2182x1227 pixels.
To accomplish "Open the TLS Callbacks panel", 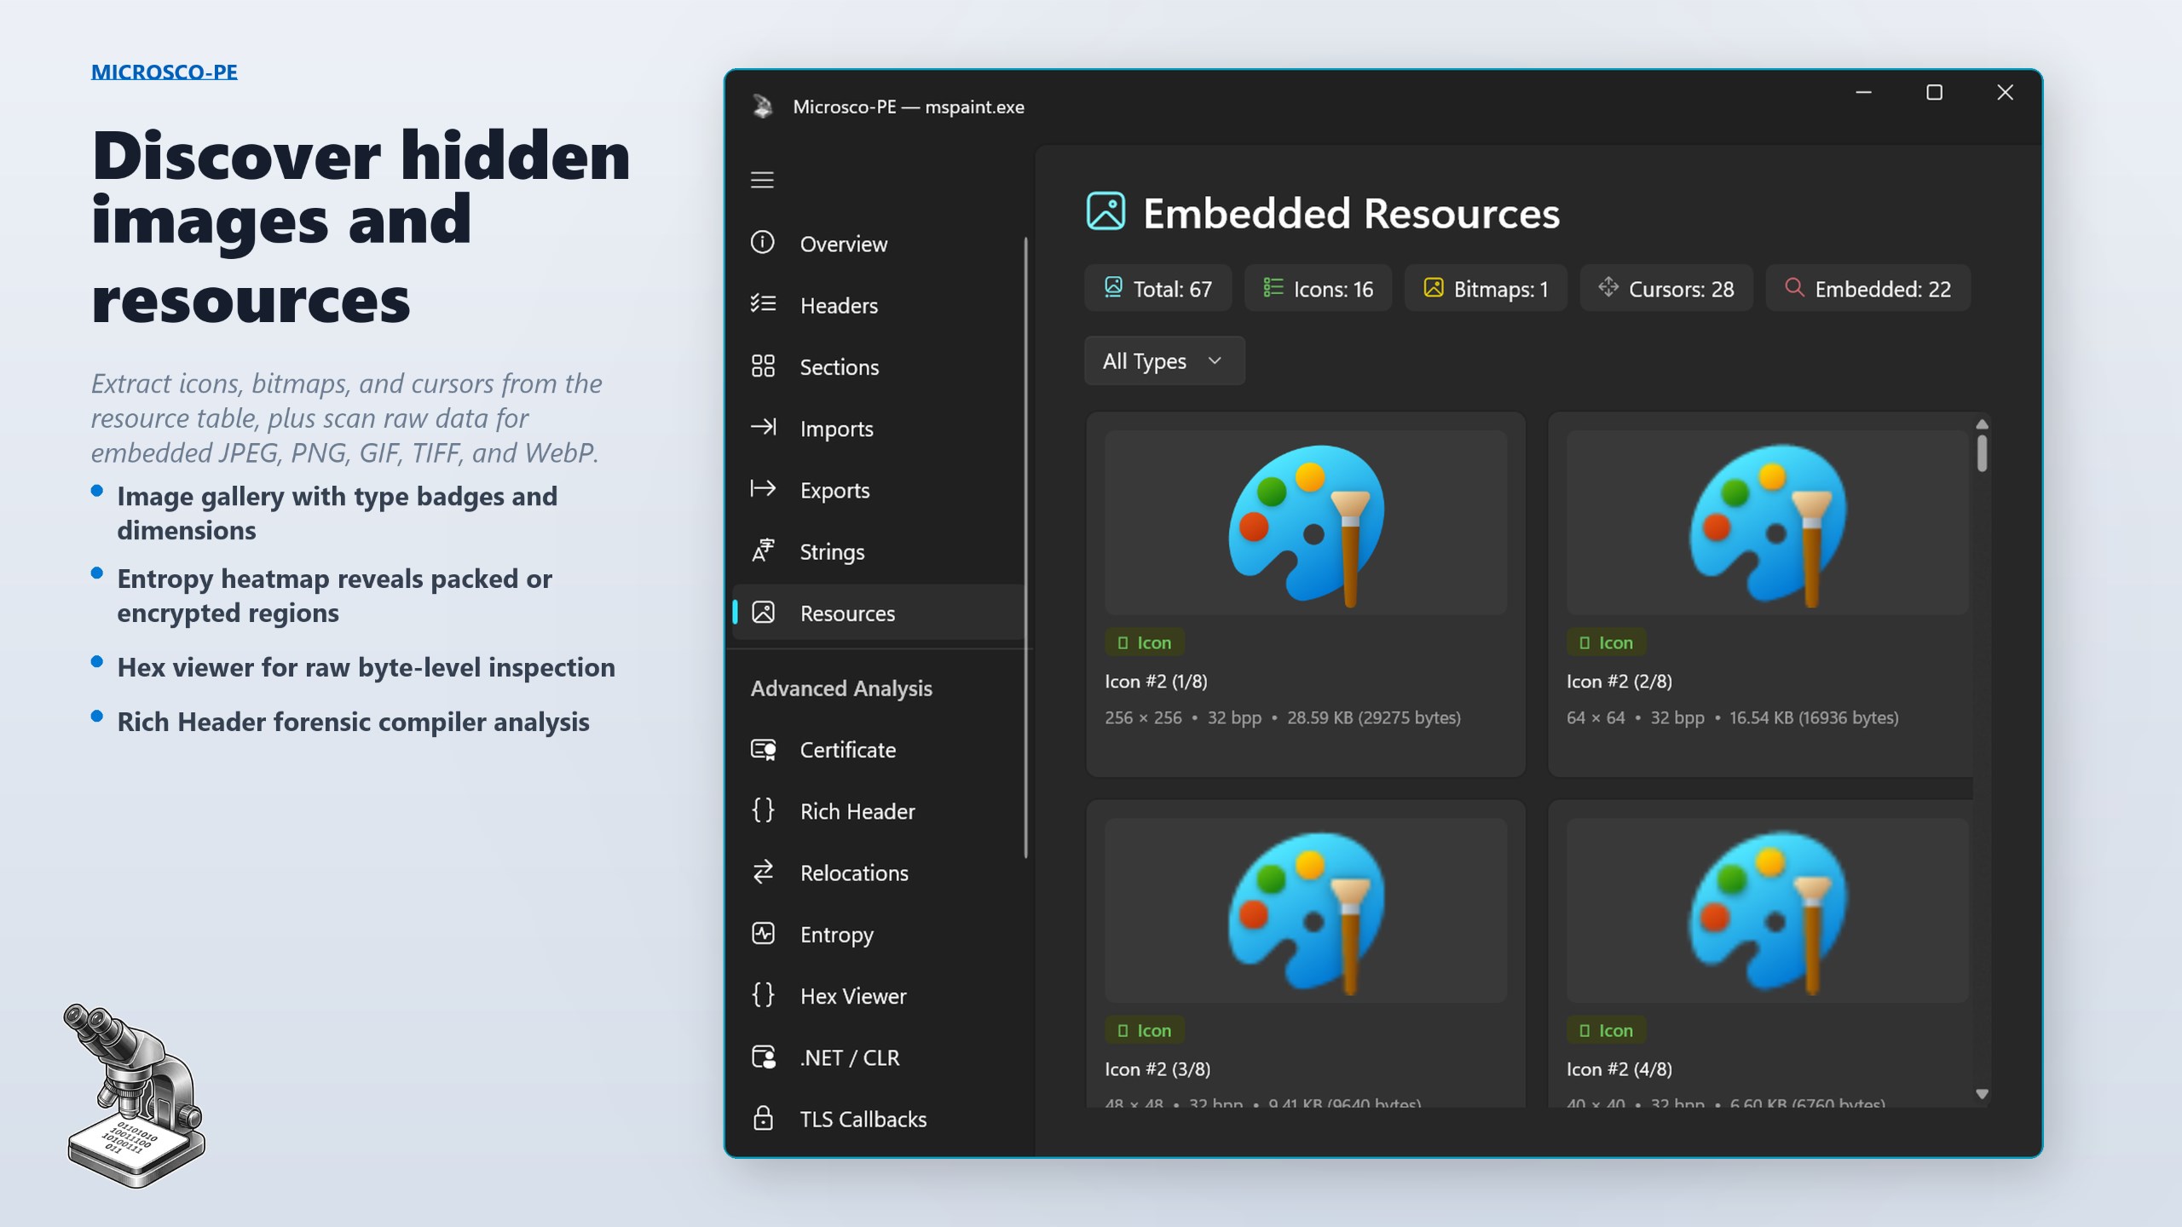I will click(862, 1119).
